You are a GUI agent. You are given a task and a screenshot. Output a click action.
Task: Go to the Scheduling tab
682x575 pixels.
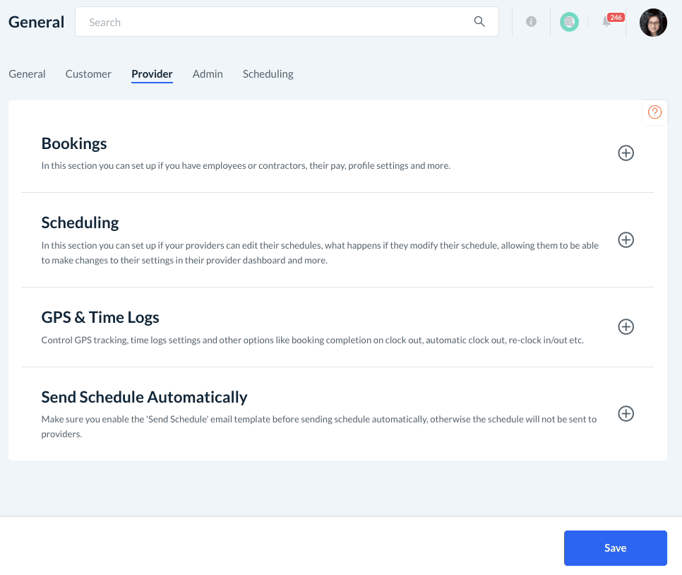268,74
